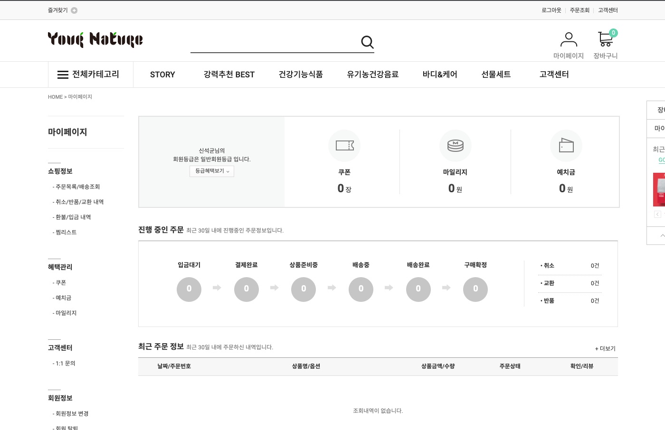Go to the 선물세트 menu
This screenshot has width=665, height=430.
coord(496,75)
